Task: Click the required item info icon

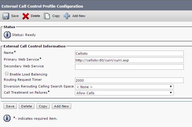Action: point(7,118)
